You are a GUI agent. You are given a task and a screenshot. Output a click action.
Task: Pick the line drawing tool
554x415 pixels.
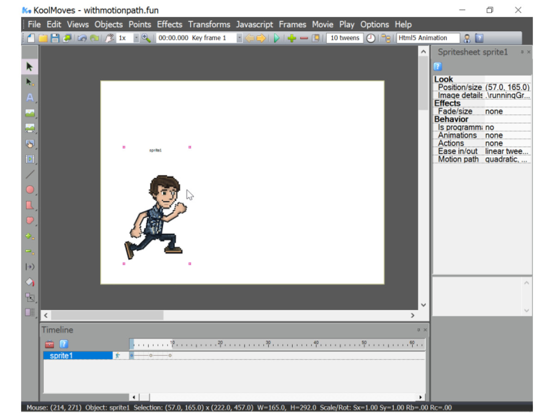point(30,174)
